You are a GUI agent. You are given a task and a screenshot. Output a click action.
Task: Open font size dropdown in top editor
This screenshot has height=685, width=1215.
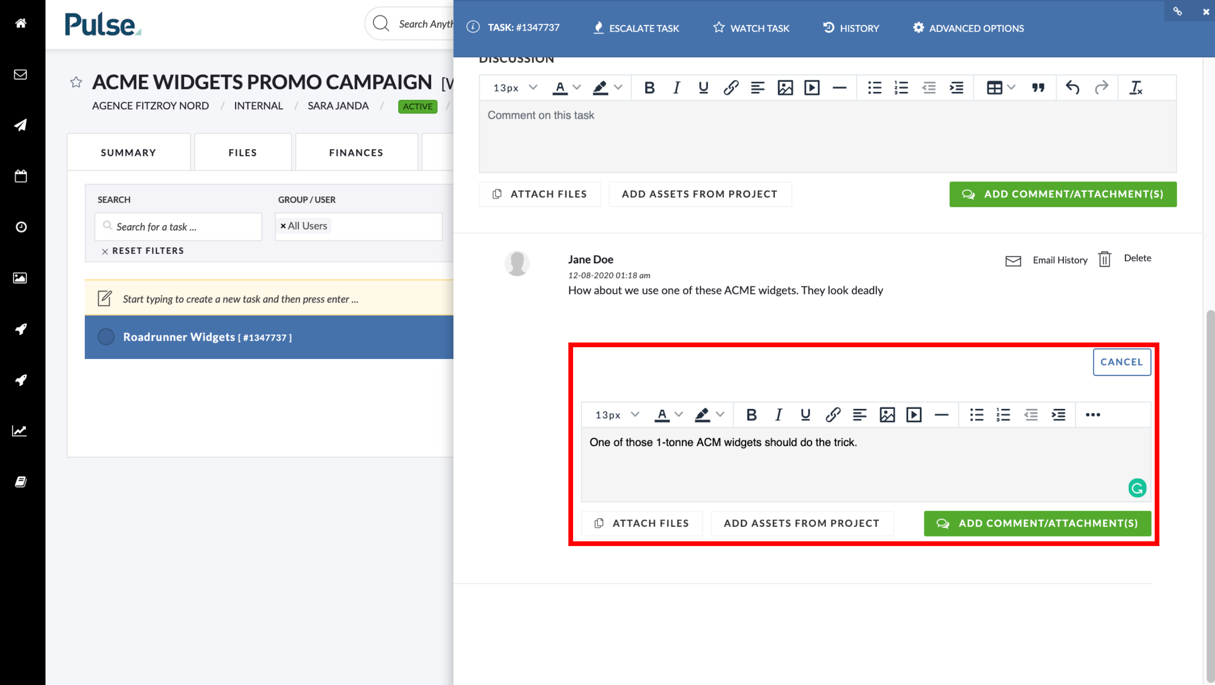coord(515,88)
